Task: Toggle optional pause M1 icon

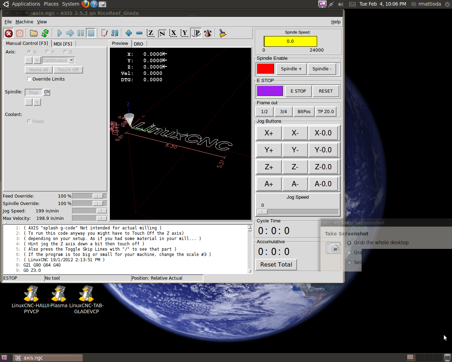Action: [x=115, y=33]
